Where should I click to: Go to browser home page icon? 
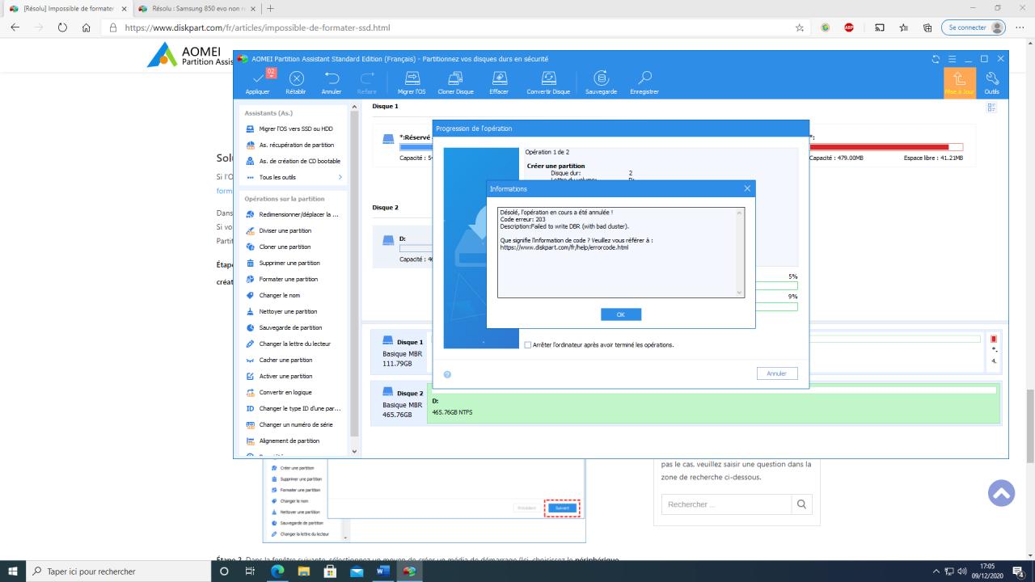coord(87,27)
